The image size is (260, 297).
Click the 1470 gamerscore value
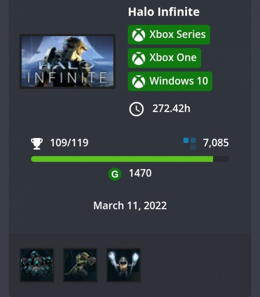[140, 173]
